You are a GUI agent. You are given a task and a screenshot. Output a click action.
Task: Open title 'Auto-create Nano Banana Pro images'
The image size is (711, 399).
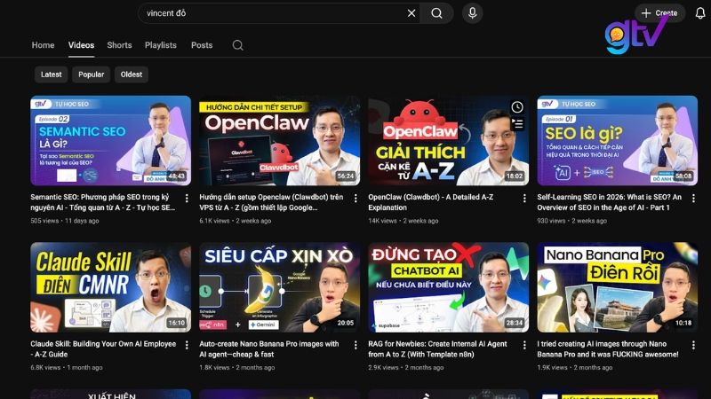(269, 348)
